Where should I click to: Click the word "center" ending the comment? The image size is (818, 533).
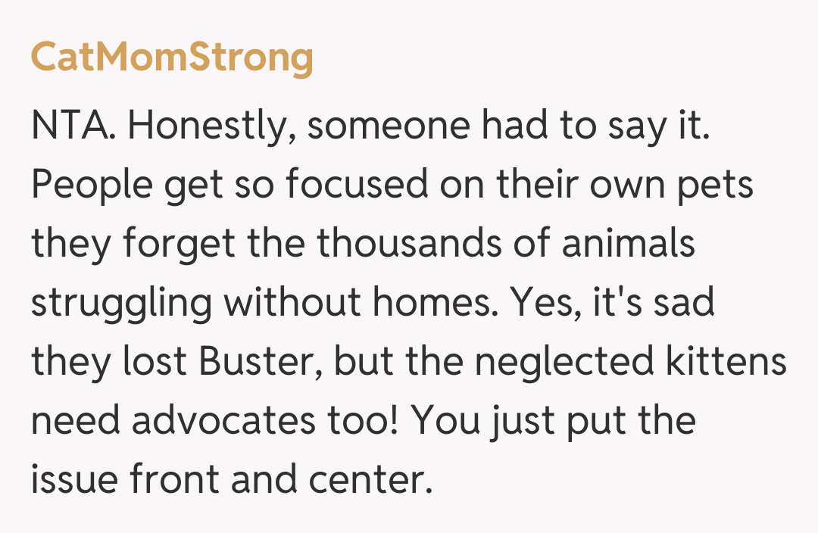point(376,480)
